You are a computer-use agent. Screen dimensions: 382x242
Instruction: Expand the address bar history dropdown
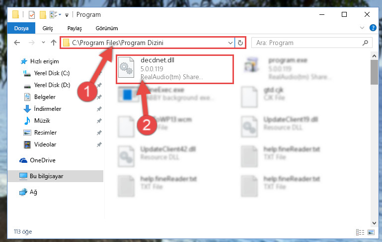[x=230, y=43]
